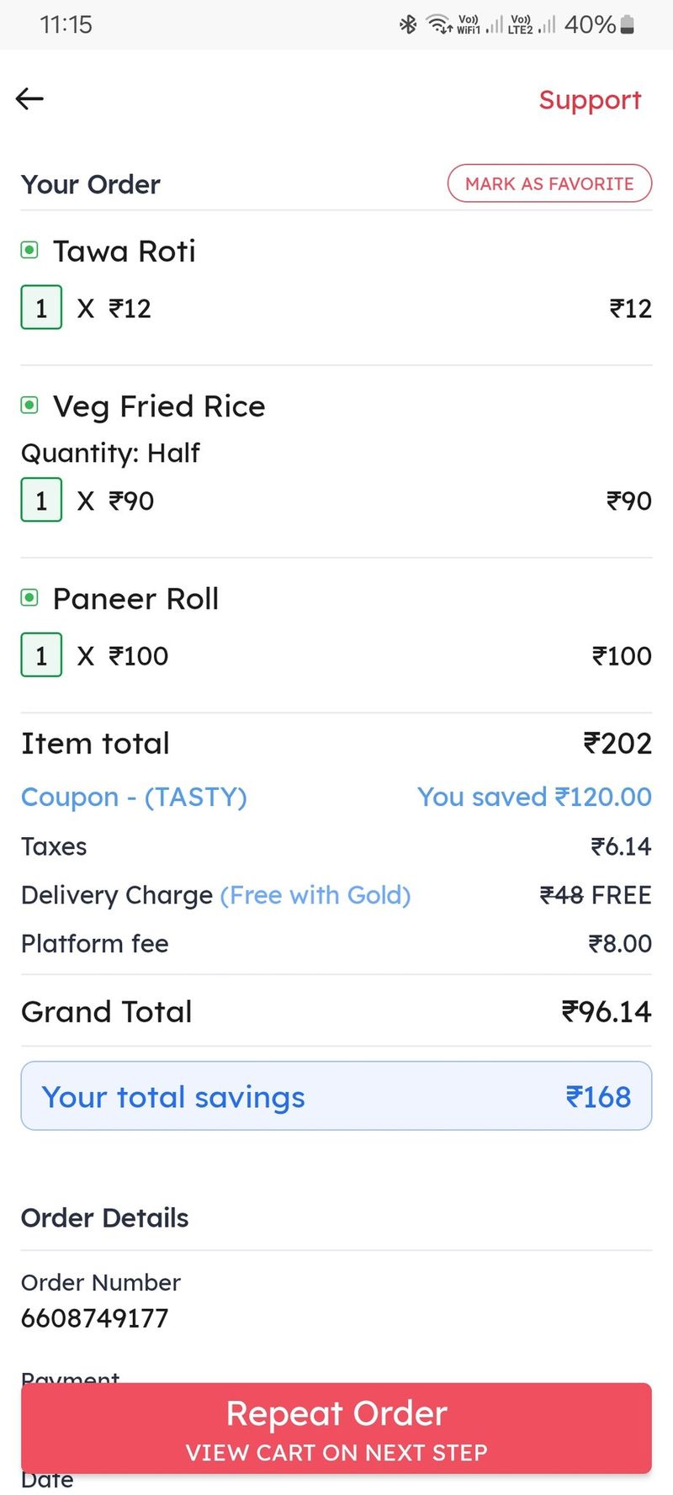Tap the Bluetooth status icon
This screenshot has width=673, height=1495.
point(408,24)
